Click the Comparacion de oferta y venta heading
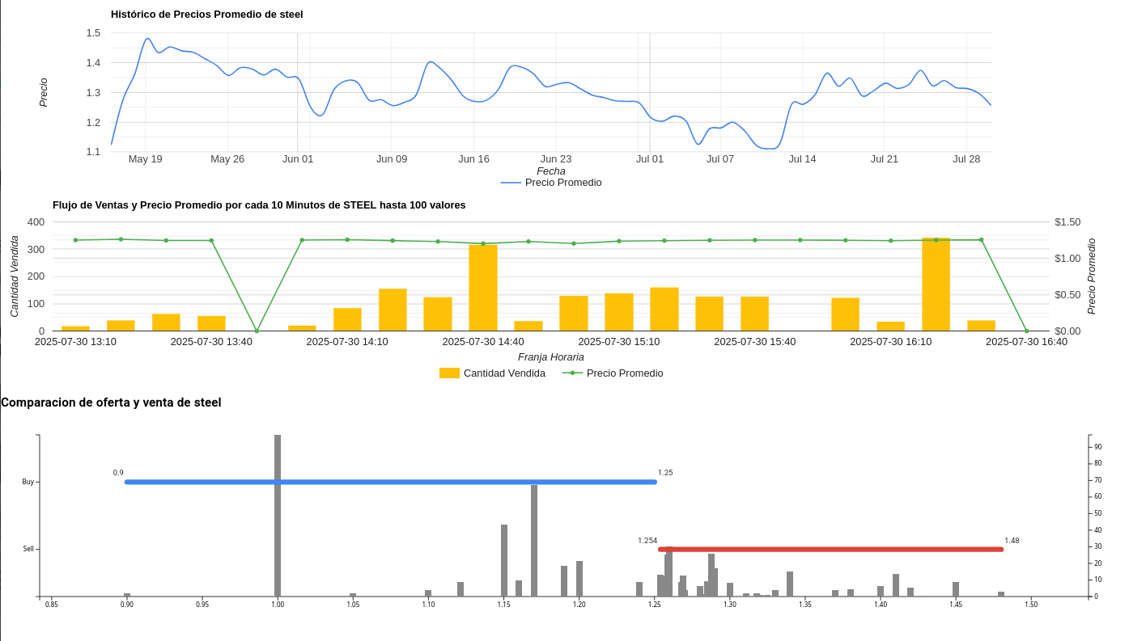The width and height of the screenshot is (1146, 641). (111, 403)
